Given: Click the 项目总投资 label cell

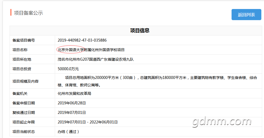Looking at the screenshot, I should point(32,69).
